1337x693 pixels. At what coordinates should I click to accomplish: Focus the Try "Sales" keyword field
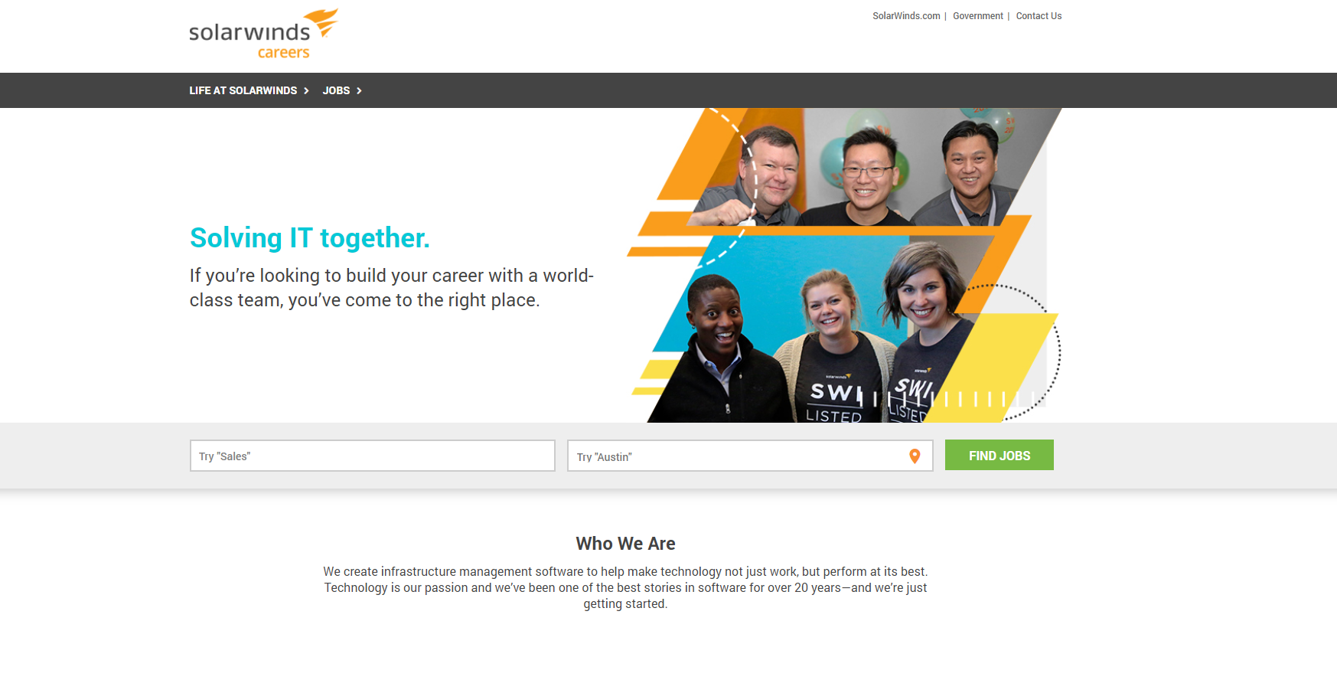click(372, 456)
